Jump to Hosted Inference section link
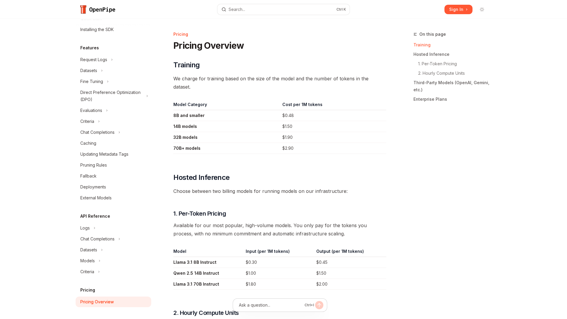 431,54
